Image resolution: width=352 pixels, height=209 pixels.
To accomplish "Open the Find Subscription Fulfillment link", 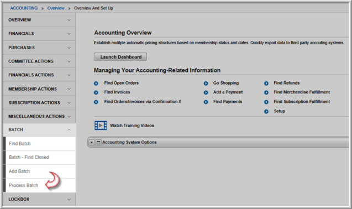I will tap(302, 102).
